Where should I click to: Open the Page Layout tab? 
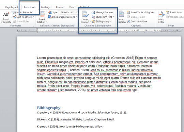[x=12, y=7]
